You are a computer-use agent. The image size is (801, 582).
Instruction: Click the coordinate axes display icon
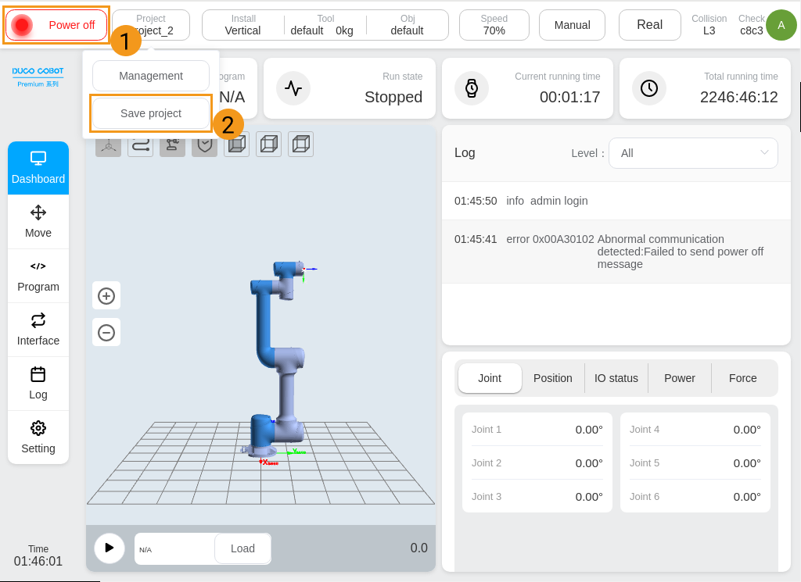(x=108, y=145)
